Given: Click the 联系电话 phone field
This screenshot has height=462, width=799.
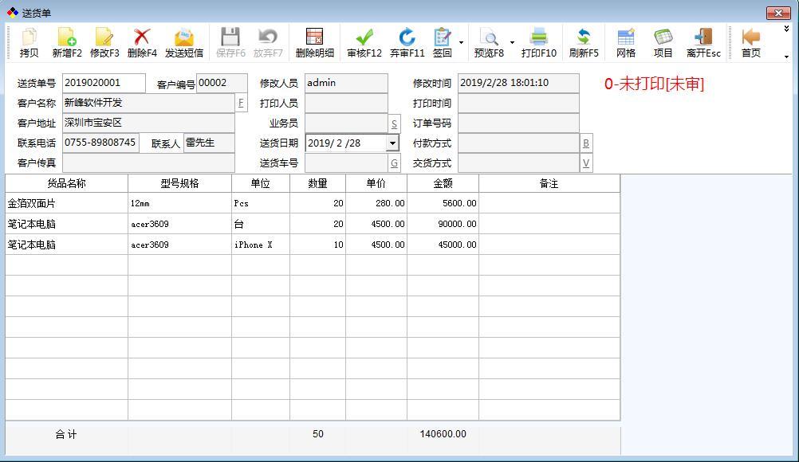Looking at the screenshot, I should [100, 143].
